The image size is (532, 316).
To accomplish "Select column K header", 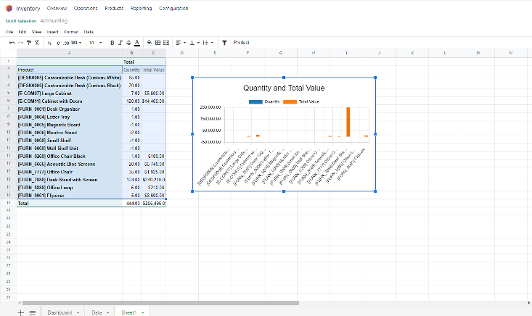I will pos(412,53).
